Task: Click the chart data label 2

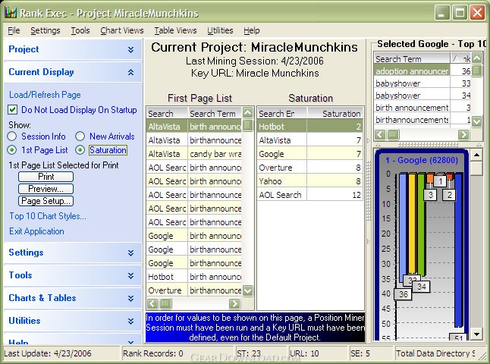Action: pos(449,195)
